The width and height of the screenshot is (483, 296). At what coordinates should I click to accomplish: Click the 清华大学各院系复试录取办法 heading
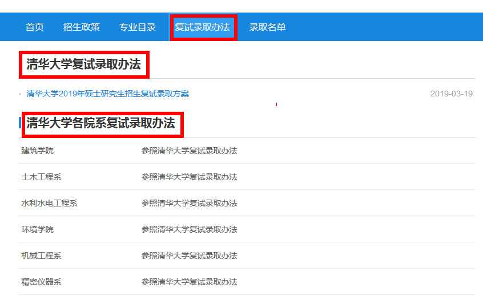coord(100,123)
